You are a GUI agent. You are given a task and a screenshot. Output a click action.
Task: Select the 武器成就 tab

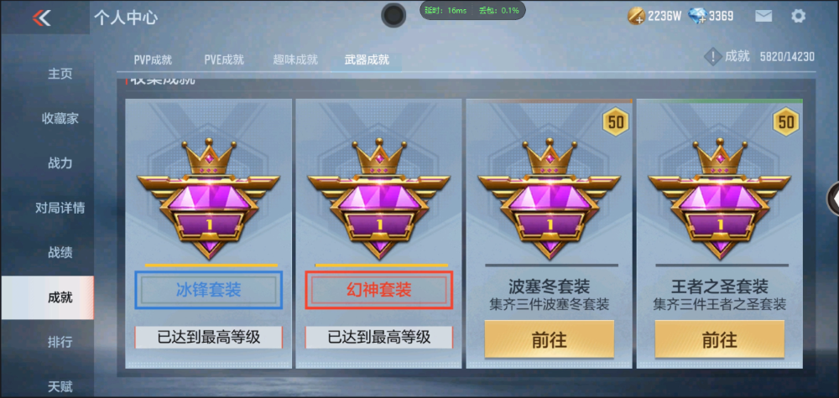(x=367, y=59)
